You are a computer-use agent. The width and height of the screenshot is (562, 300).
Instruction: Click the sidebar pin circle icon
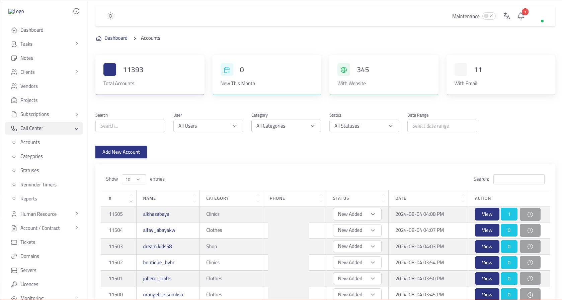76,11
